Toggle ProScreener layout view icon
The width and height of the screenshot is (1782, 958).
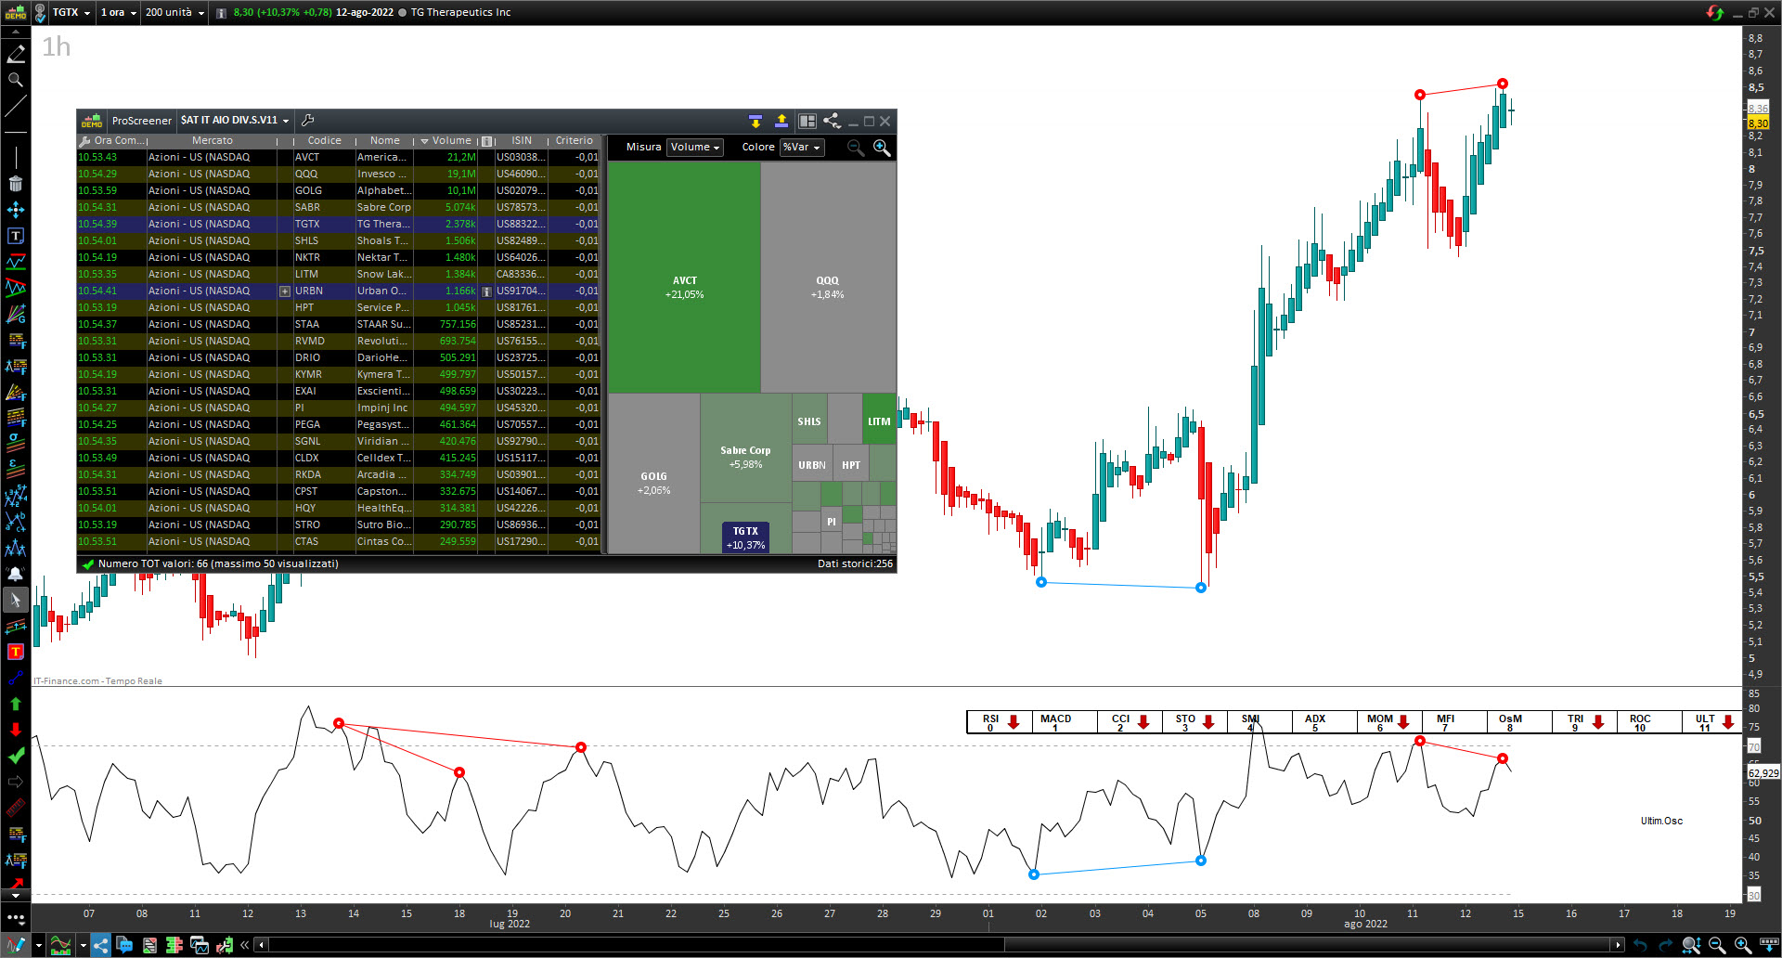[807, 121]
